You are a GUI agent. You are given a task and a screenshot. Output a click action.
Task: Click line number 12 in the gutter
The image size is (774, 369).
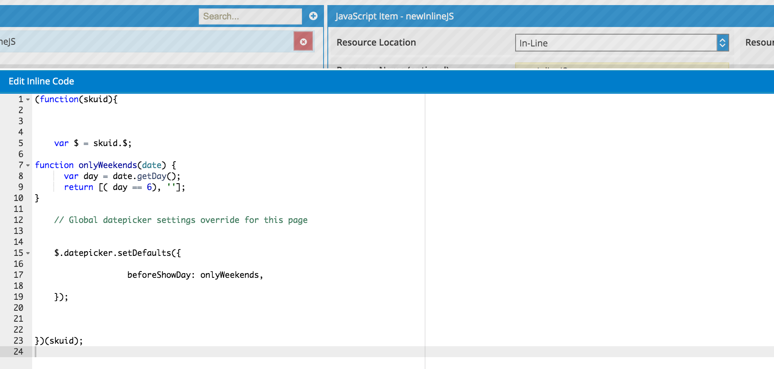[x=18, y=220]
